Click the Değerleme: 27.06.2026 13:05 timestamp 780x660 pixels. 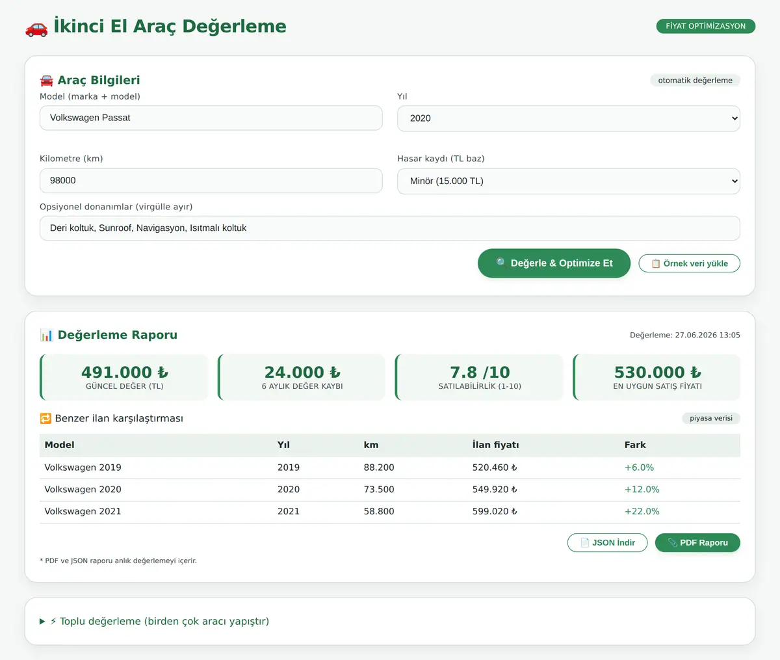coord(685,336)
